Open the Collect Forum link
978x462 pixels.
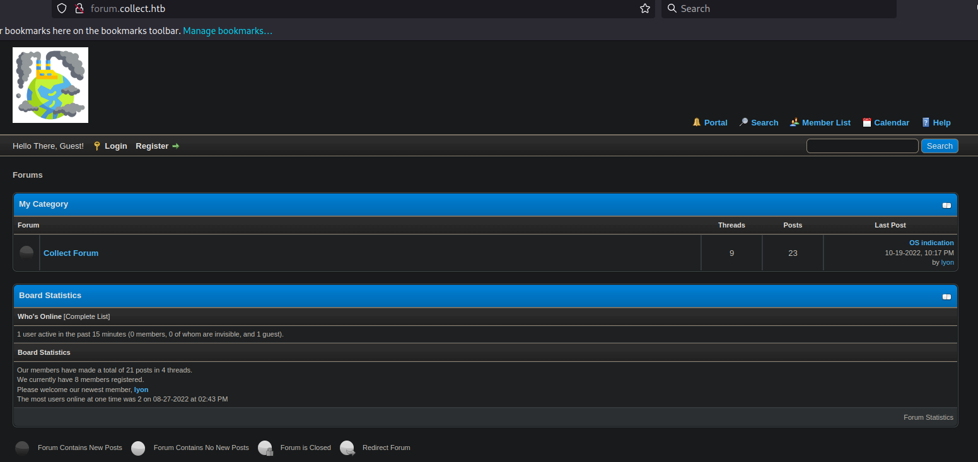coord(71,253)
